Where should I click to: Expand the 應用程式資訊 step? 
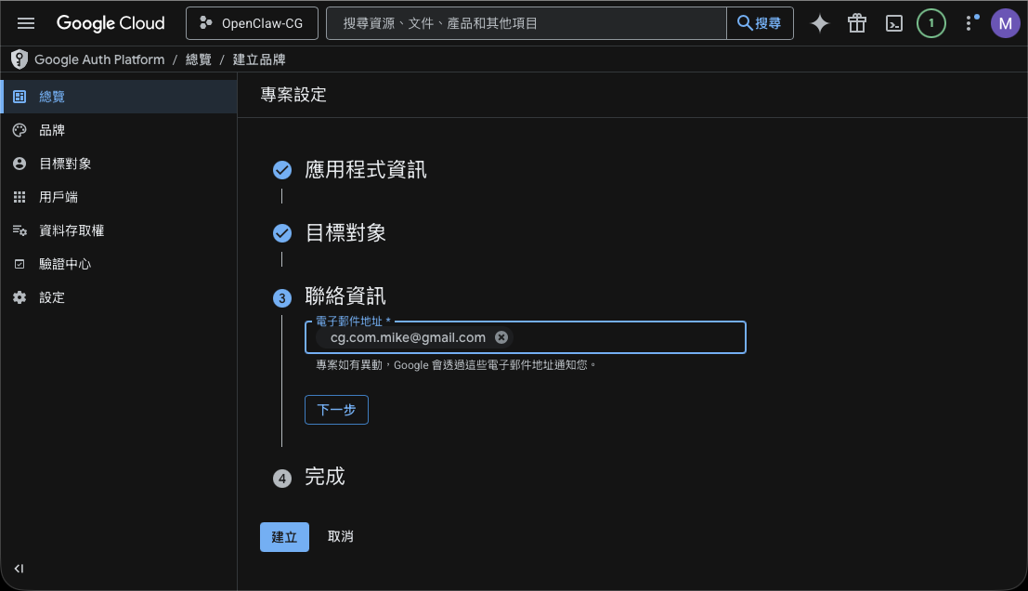[x=366, y=170]
